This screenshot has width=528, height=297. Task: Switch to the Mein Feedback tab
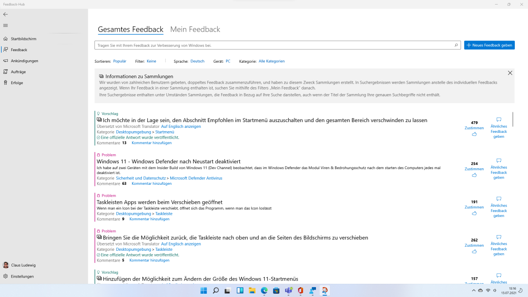coord(195,29)
